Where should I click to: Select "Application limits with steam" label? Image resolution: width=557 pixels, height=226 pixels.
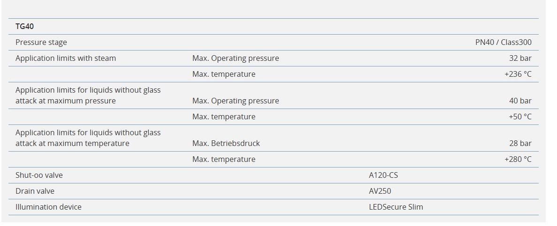(66, 58)
